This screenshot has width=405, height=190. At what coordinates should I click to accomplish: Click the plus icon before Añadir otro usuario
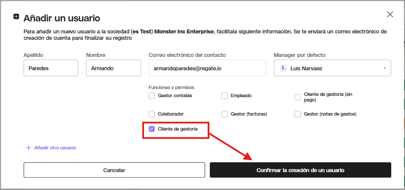28,148
